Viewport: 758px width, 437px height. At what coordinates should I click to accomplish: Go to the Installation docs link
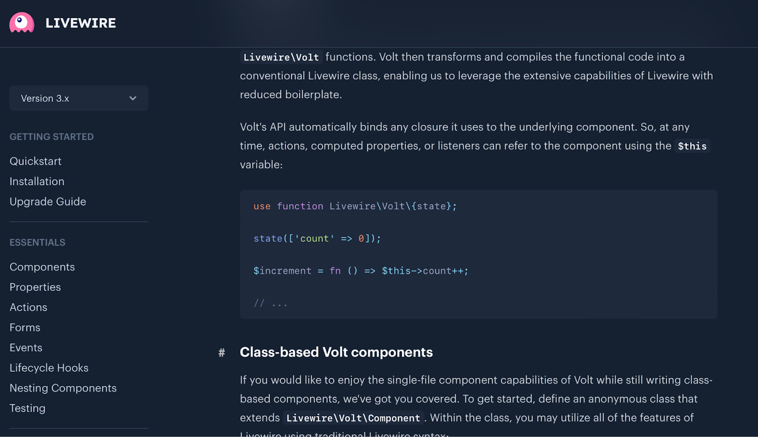point(37,182)
